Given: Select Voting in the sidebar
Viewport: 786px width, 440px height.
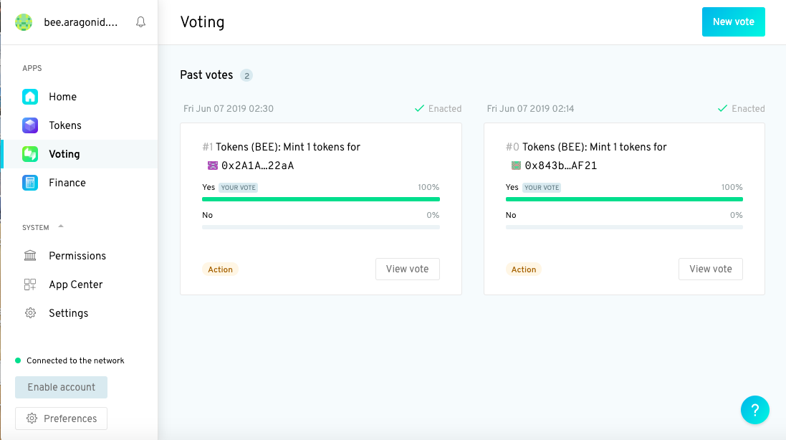Looking at the screenshot, I should [80, 154].
